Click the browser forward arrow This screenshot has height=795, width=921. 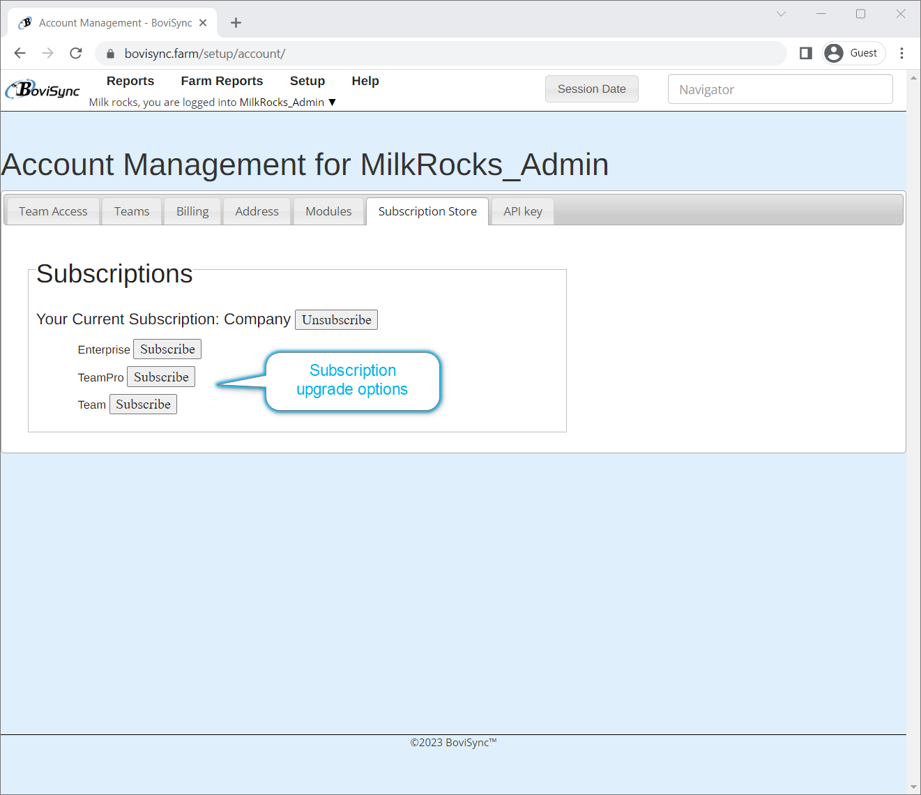[x=47, y=53]
